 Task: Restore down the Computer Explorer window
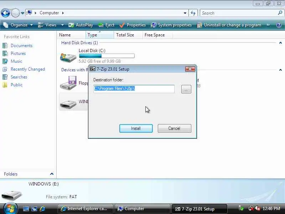click(268, 4)
